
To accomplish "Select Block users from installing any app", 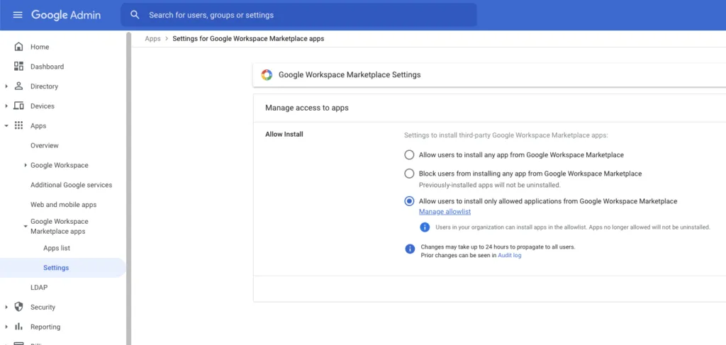I will [409, 174].
